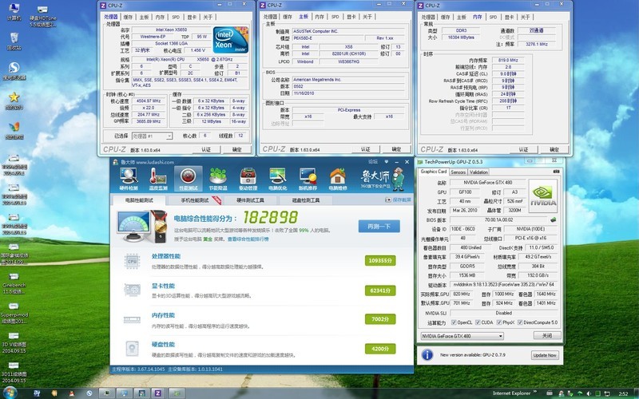Click Update Now button below GPU-Z

545,355
